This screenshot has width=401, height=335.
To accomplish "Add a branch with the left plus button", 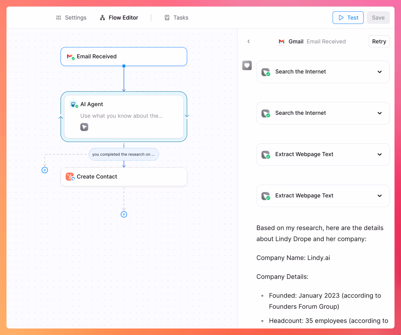I will [45, 170].
